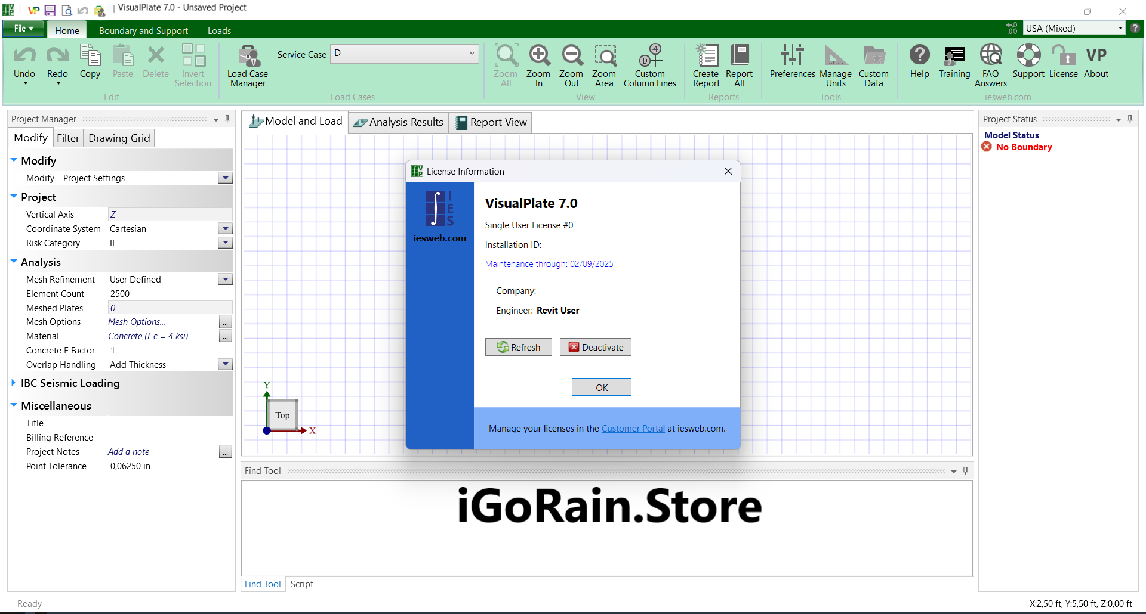
Task: Click the Zoom Area tool
Action: click(604, 66)
